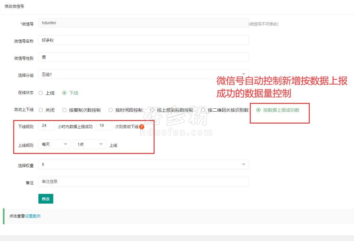Open the 1点 hour dropdown
354x241 pixels.
[90, 144]
